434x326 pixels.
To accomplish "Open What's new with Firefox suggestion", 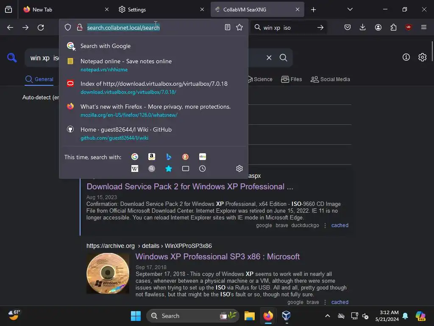I will tap(153, 111).
